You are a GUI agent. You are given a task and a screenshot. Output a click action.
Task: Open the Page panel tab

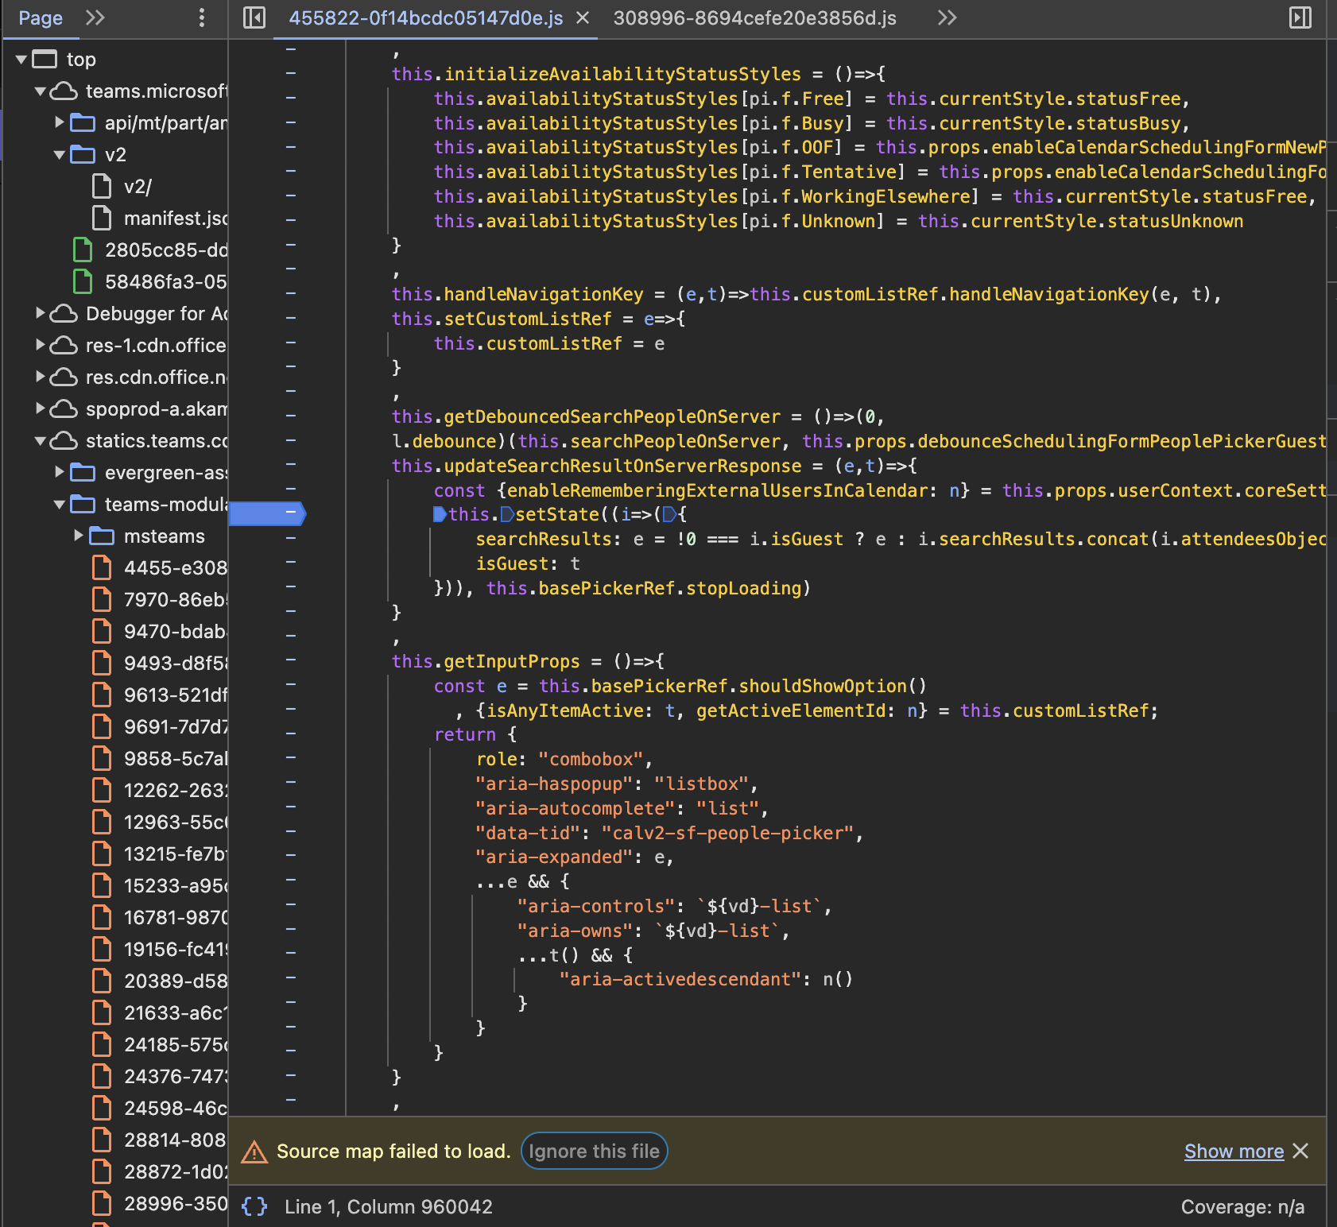41,18
